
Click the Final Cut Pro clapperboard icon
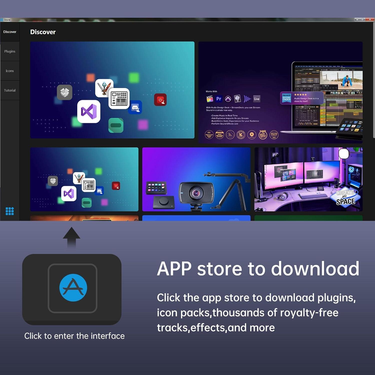click(209, 99)
